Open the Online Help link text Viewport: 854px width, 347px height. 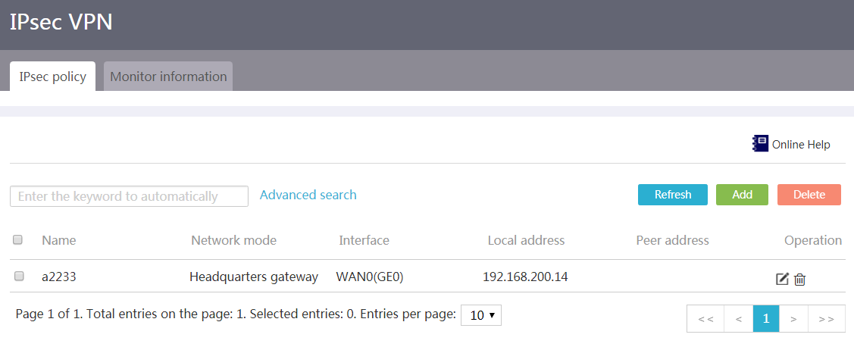[801, 145]
